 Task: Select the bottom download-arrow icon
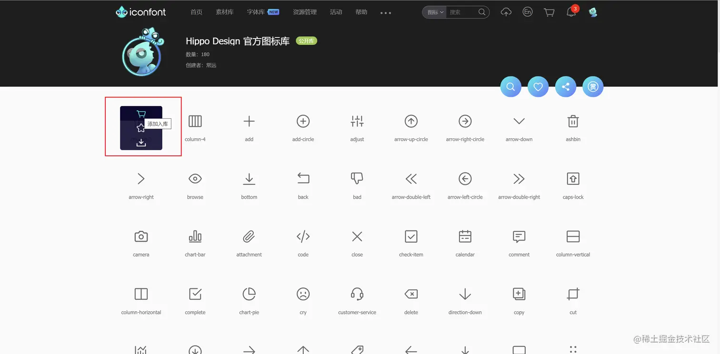click(x=249, y=179)
